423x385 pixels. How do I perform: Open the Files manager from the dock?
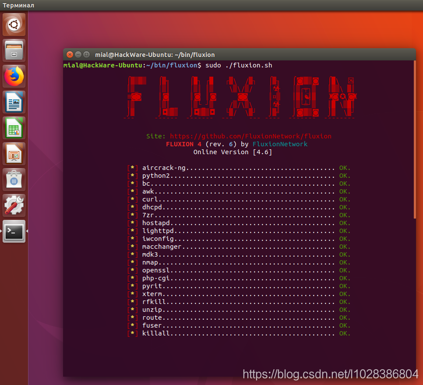coord(14,50)
